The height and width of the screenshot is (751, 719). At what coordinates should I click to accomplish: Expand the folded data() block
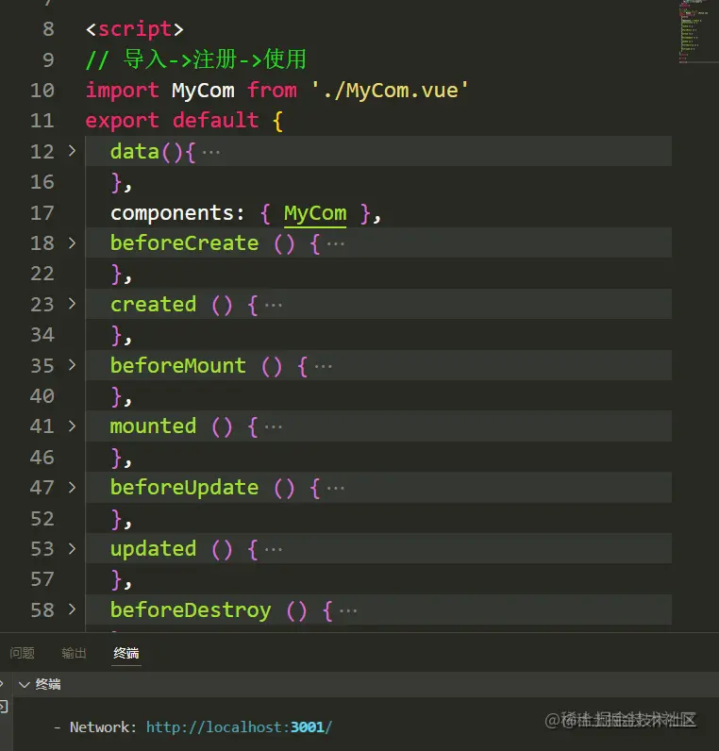(72, 151)
